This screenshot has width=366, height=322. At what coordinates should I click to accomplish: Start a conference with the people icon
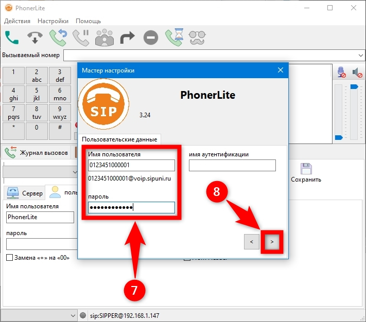104,38
